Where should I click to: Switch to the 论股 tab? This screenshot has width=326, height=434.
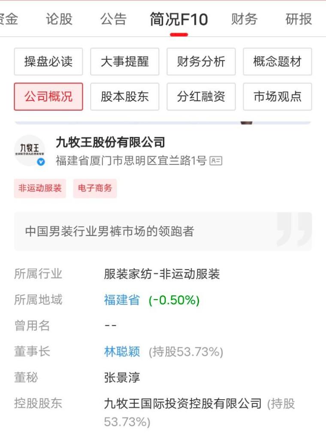[x=59, y=19]
